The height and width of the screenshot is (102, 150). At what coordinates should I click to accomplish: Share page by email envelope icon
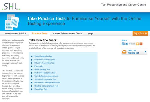tap(130, 44)
